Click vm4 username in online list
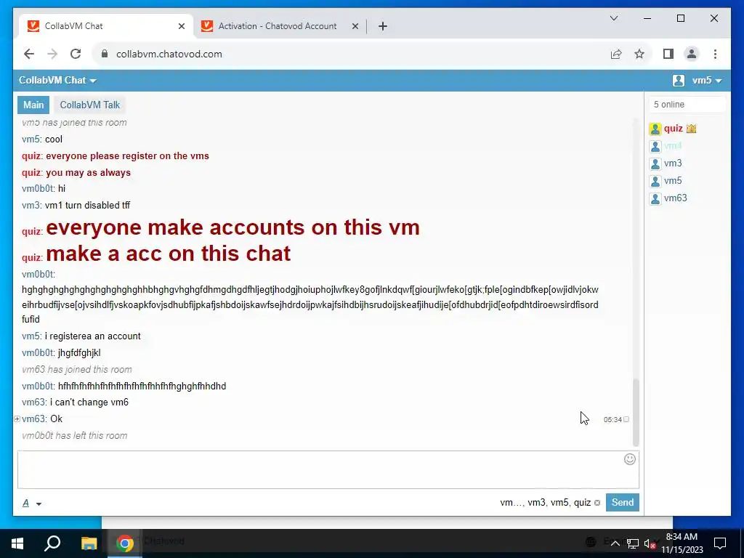744x558 pixels. tap(673, 146)
